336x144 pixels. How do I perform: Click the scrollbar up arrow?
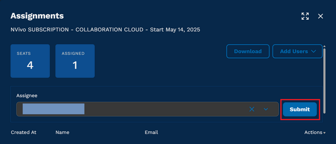(324, 46)
